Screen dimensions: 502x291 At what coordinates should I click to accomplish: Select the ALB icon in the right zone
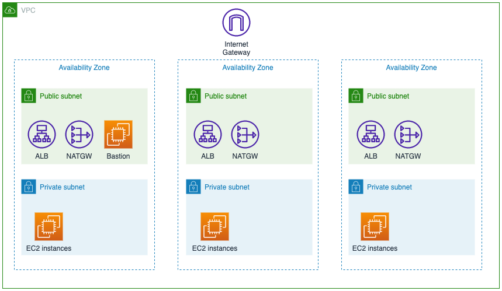coord(371,135)
